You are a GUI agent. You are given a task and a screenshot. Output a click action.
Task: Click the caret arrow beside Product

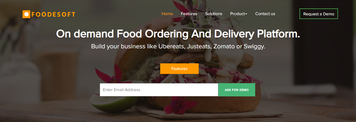pos(246,14)
